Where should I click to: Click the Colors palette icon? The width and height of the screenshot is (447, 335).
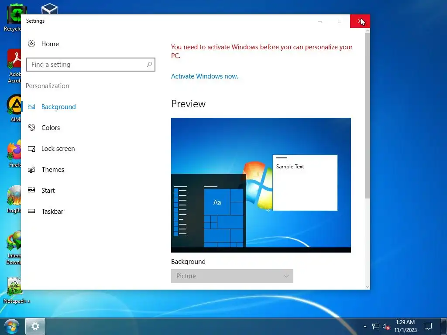click(31, 127)
